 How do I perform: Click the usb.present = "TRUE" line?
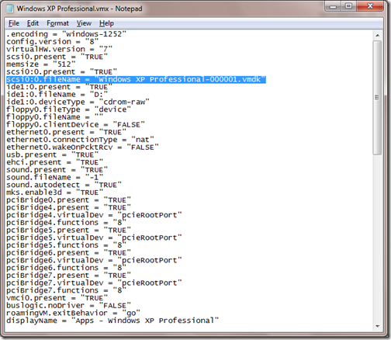[x=52, y=154]
